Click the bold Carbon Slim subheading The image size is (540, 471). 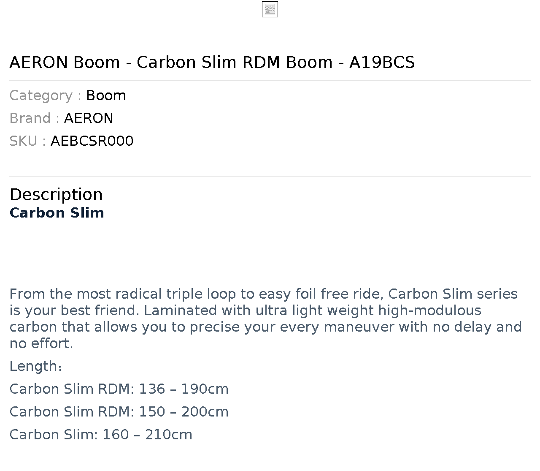(x=57, y=212)
